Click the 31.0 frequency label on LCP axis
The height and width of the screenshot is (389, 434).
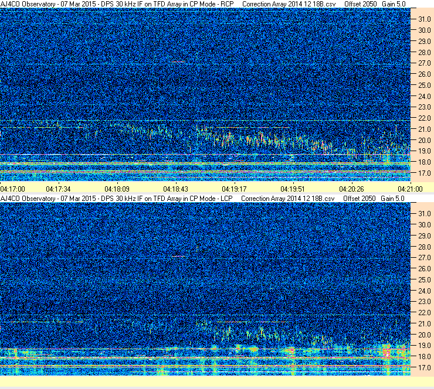click(424, 214)
